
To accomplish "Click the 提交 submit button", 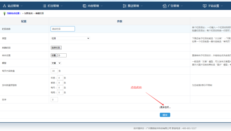I will click(165, 115).
